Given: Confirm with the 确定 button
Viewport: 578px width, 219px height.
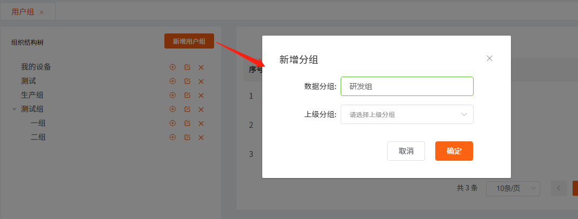Looking at the screenshot, I should [x=454, y=151].
